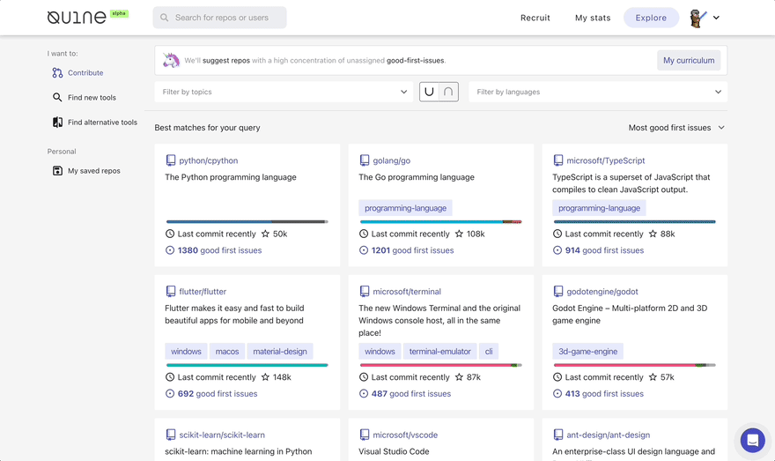
Task: Open the golang/go repo link
Action: tap(391, 160)
